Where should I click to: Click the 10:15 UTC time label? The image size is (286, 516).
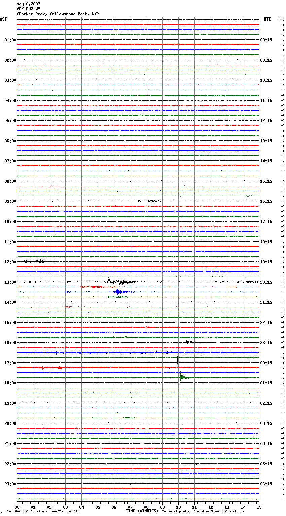tap(266, 80)
